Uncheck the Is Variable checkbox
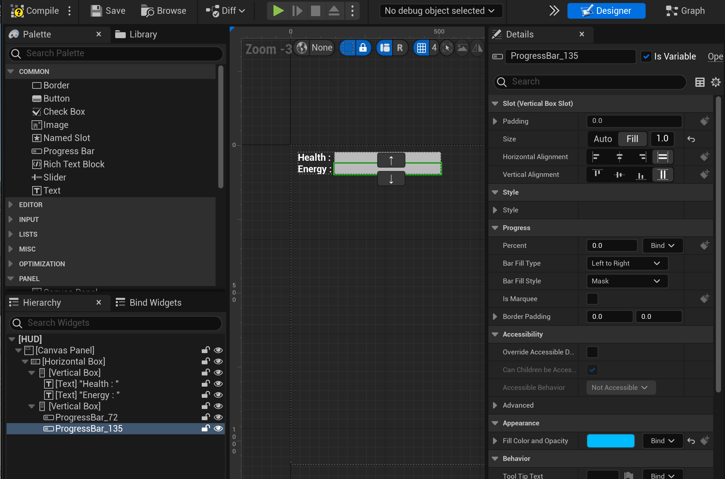 click(x=646, y=57)
